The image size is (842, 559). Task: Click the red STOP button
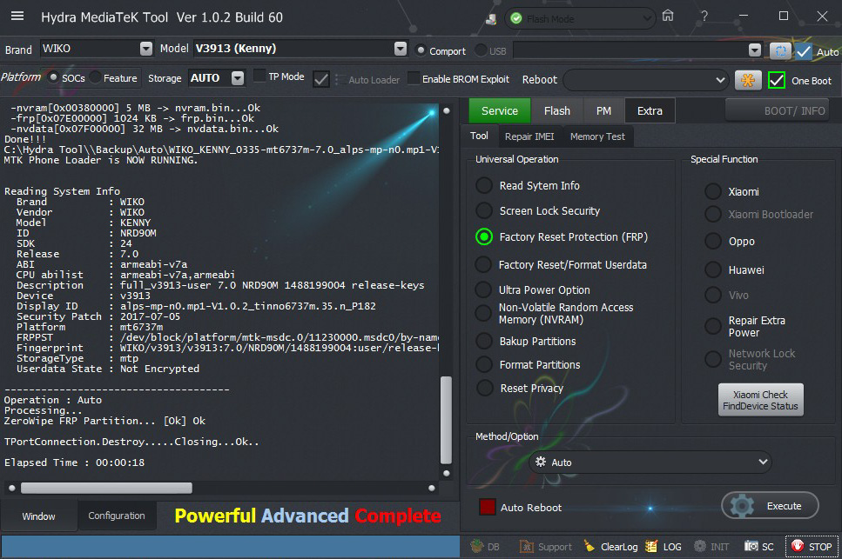812,546
